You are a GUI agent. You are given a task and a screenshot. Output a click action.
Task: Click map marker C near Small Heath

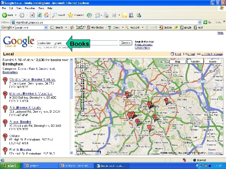(x=155, y=118)
